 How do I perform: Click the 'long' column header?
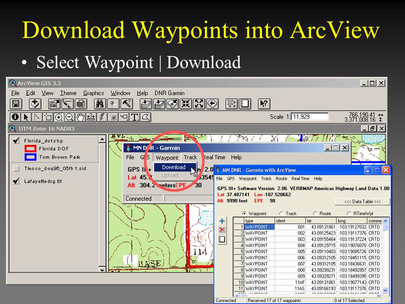[352, 221]
